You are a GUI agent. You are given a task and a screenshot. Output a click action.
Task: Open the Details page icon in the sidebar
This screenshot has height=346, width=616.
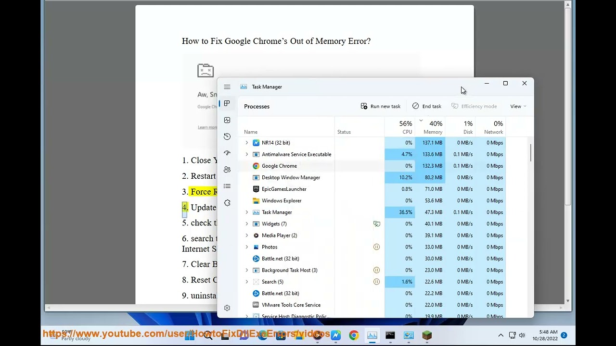pos(227,186)
